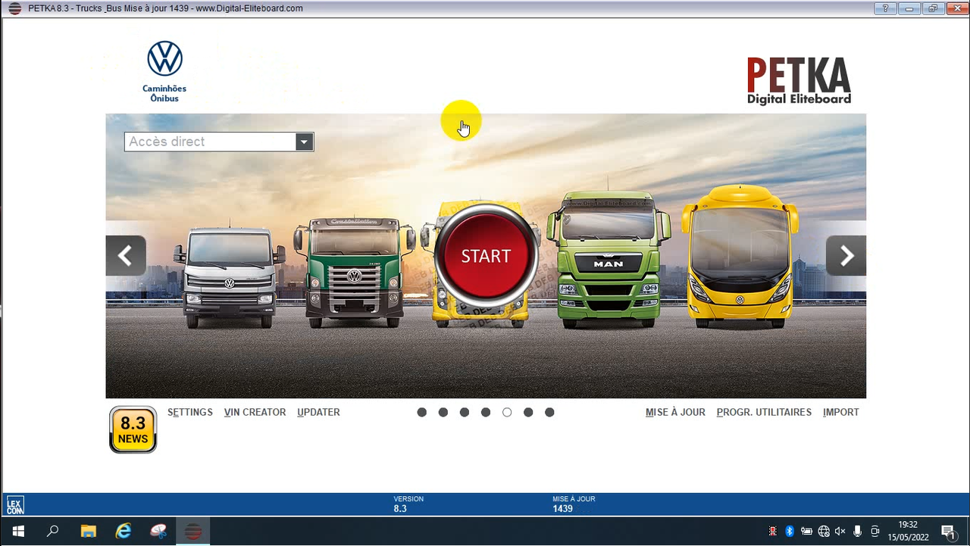Click the white VW Delivery truck

[230, 276]
